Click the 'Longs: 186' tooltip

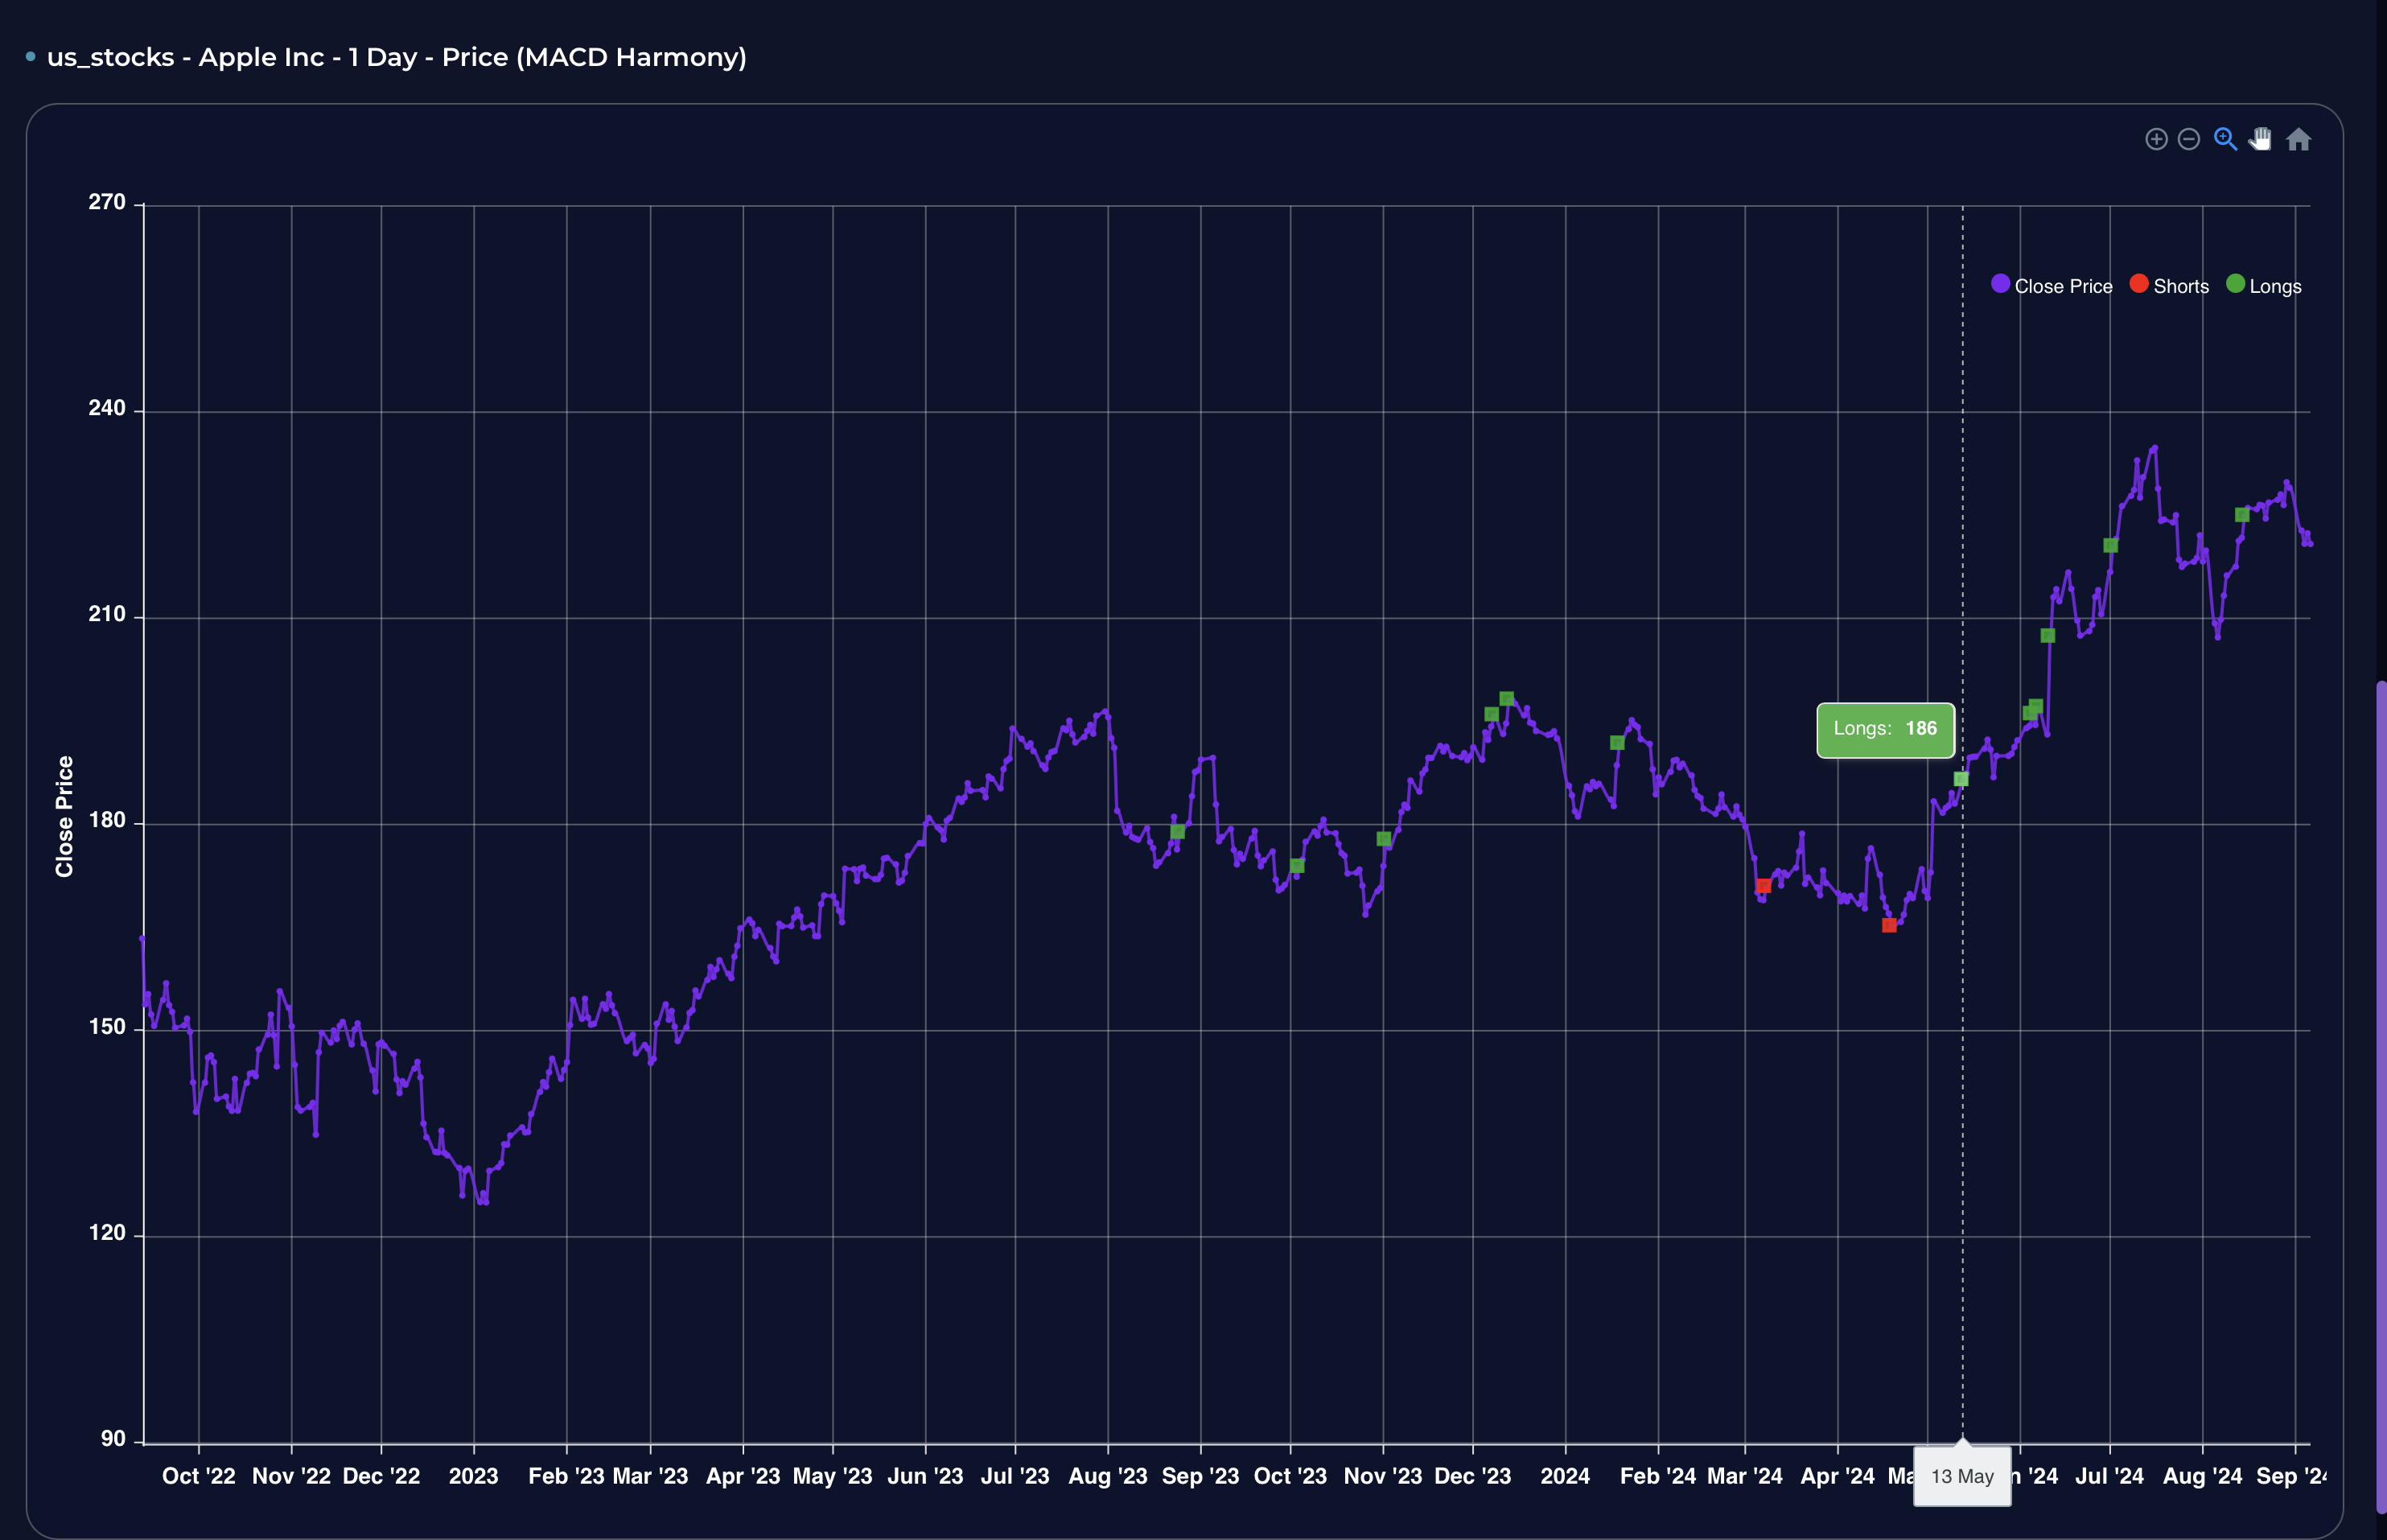coord(1885,729)
